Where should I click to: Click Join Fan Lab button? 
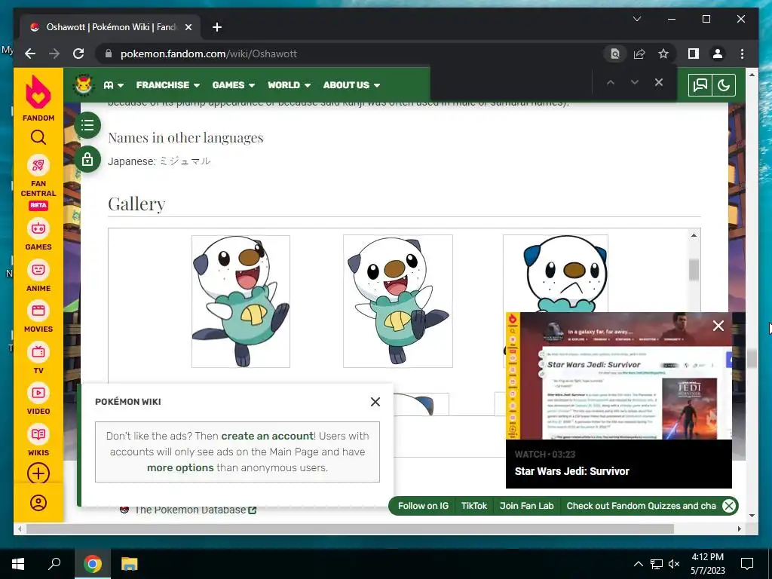(x=526, y=506)
